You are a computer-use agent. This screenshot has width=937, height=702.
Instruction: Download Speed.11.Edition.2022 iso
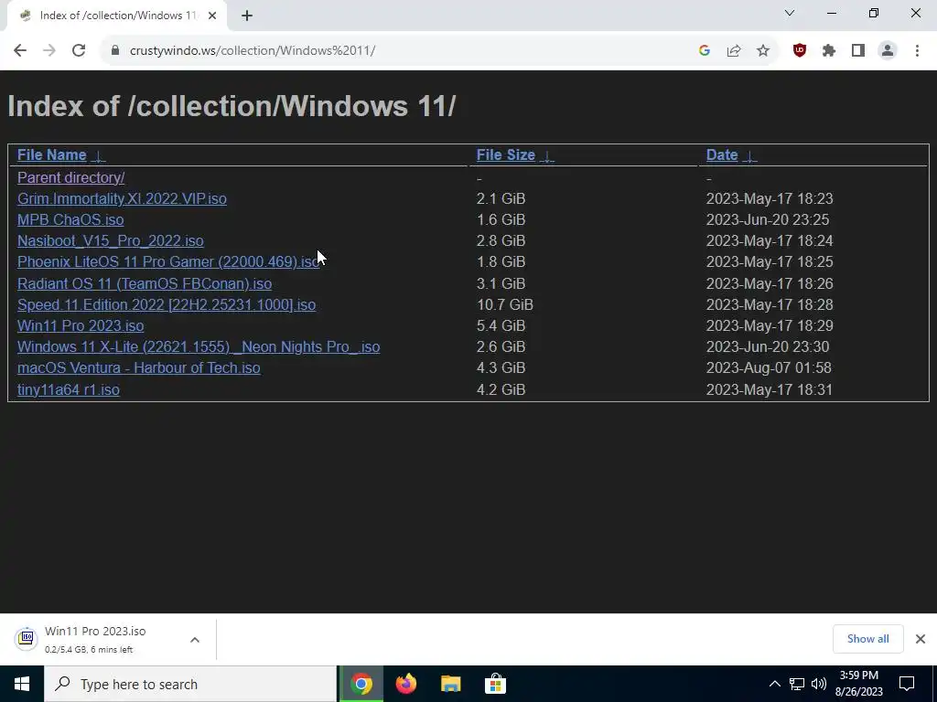click(x=167, y=305)
